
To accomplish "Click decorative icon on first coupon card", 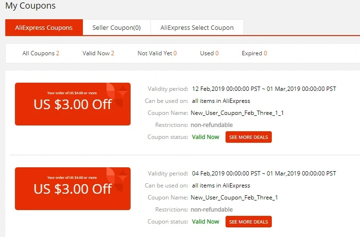I will point(117,95).
